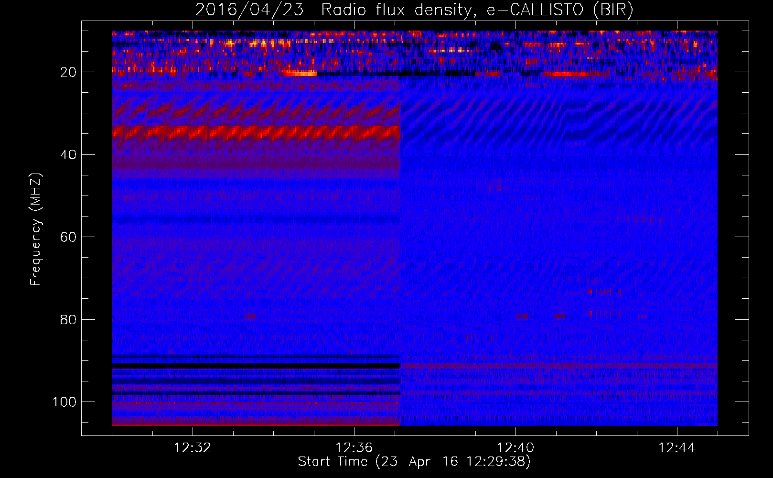
Task: Click the 12:40 time tick label
Action: (x=515, y=448)
